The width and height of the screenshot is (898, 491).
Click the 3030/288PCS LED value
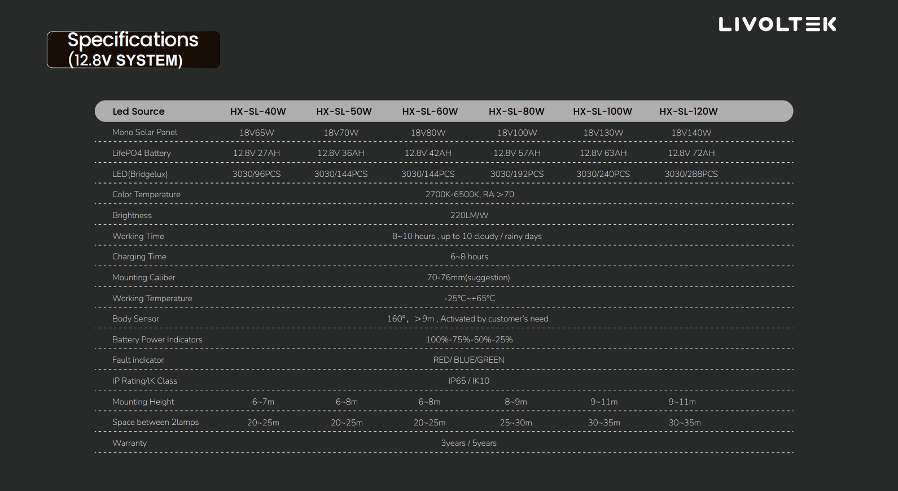click(x=691, y=174)
